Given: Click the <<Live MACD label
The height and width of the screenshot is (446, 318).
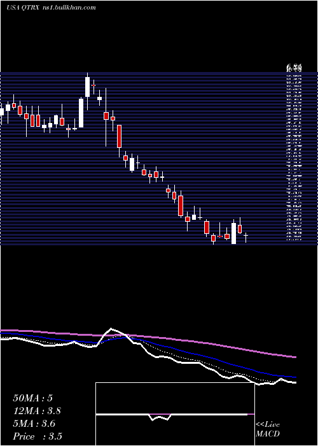Looking at the screenshot, I should click(268, 429).
